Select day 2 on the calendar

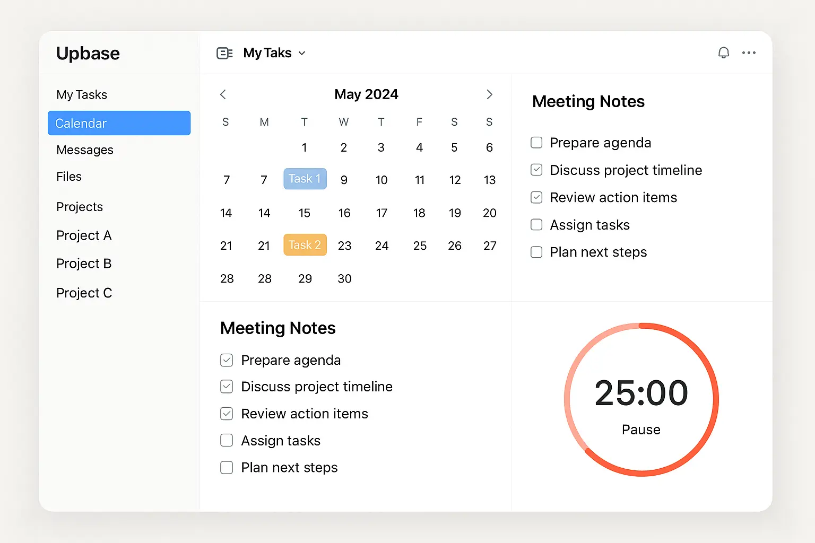click(344, 148)
